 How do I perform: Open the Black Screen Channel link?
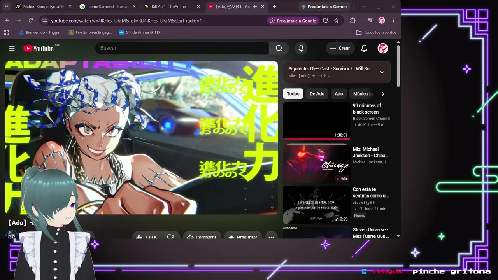point(372,118)
